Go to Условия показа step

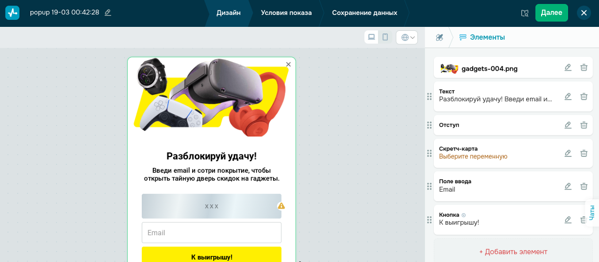point(286,13)
